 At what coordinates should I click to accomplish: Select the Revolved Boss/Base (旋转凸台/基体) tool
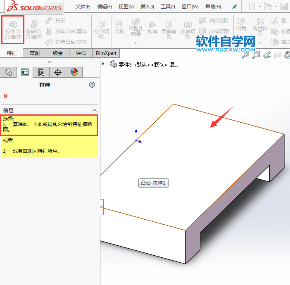pyautogui.click(x=33, y=30)
